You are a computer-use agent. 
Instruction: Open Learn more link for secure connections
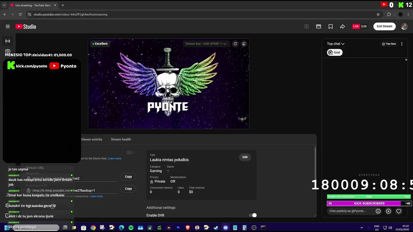pos(96,196)
